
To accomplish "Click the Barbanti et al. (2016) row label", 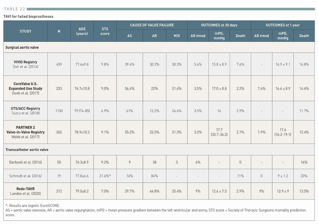I will coord(25,162).
